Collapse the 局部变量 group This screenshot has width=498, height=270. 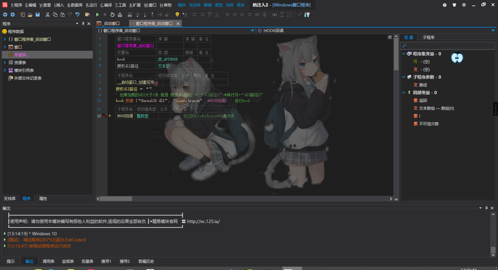click(404, 93)
